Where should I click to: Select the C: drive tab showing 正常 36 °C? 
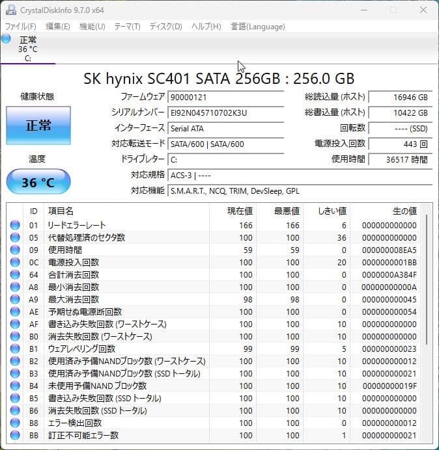pyautogui.click(x=28, y=48)
